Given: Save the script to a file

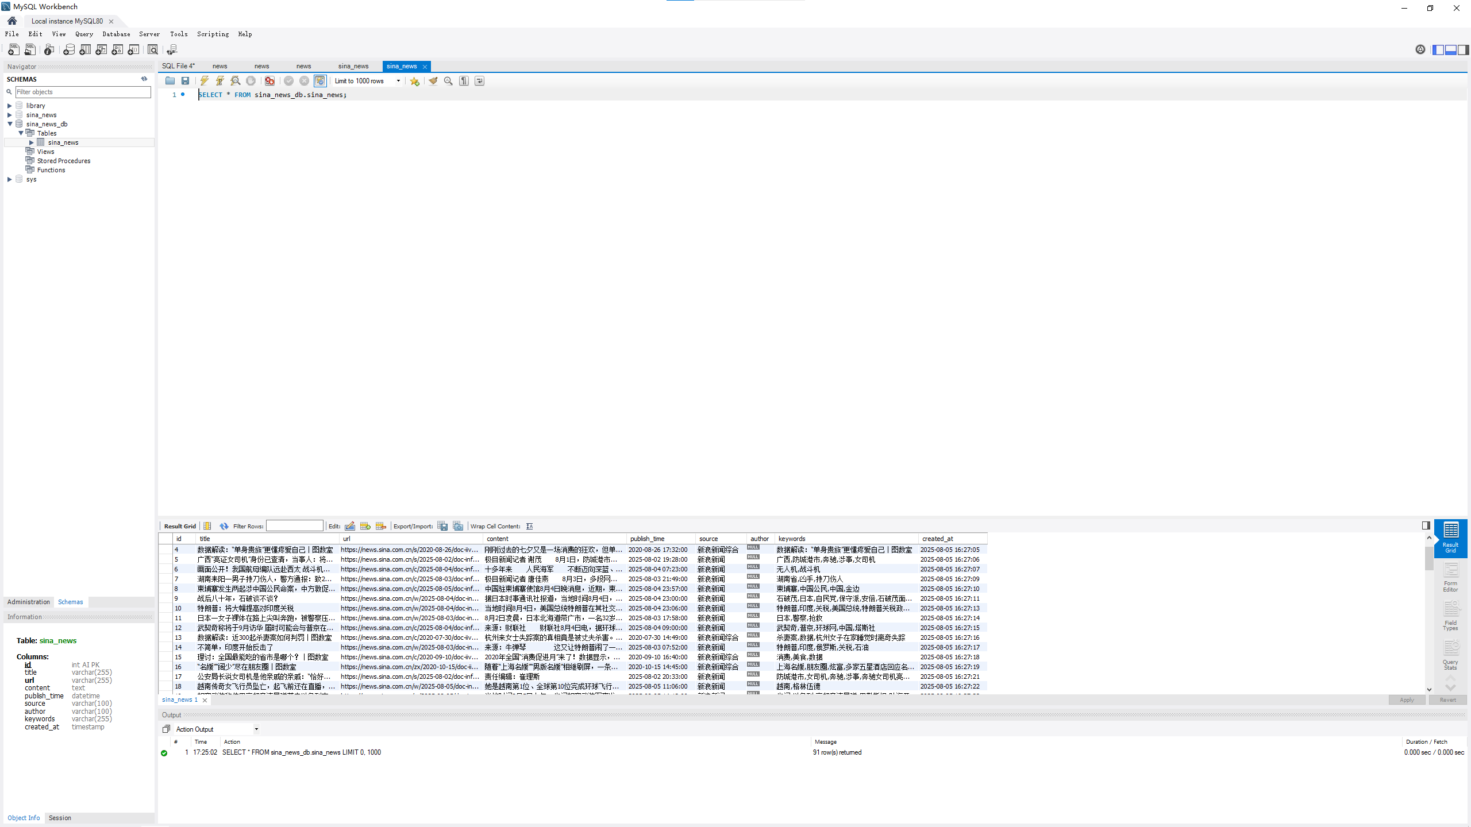Looking at the screenshot, I should pyautogui.click(x=185, y=81).
